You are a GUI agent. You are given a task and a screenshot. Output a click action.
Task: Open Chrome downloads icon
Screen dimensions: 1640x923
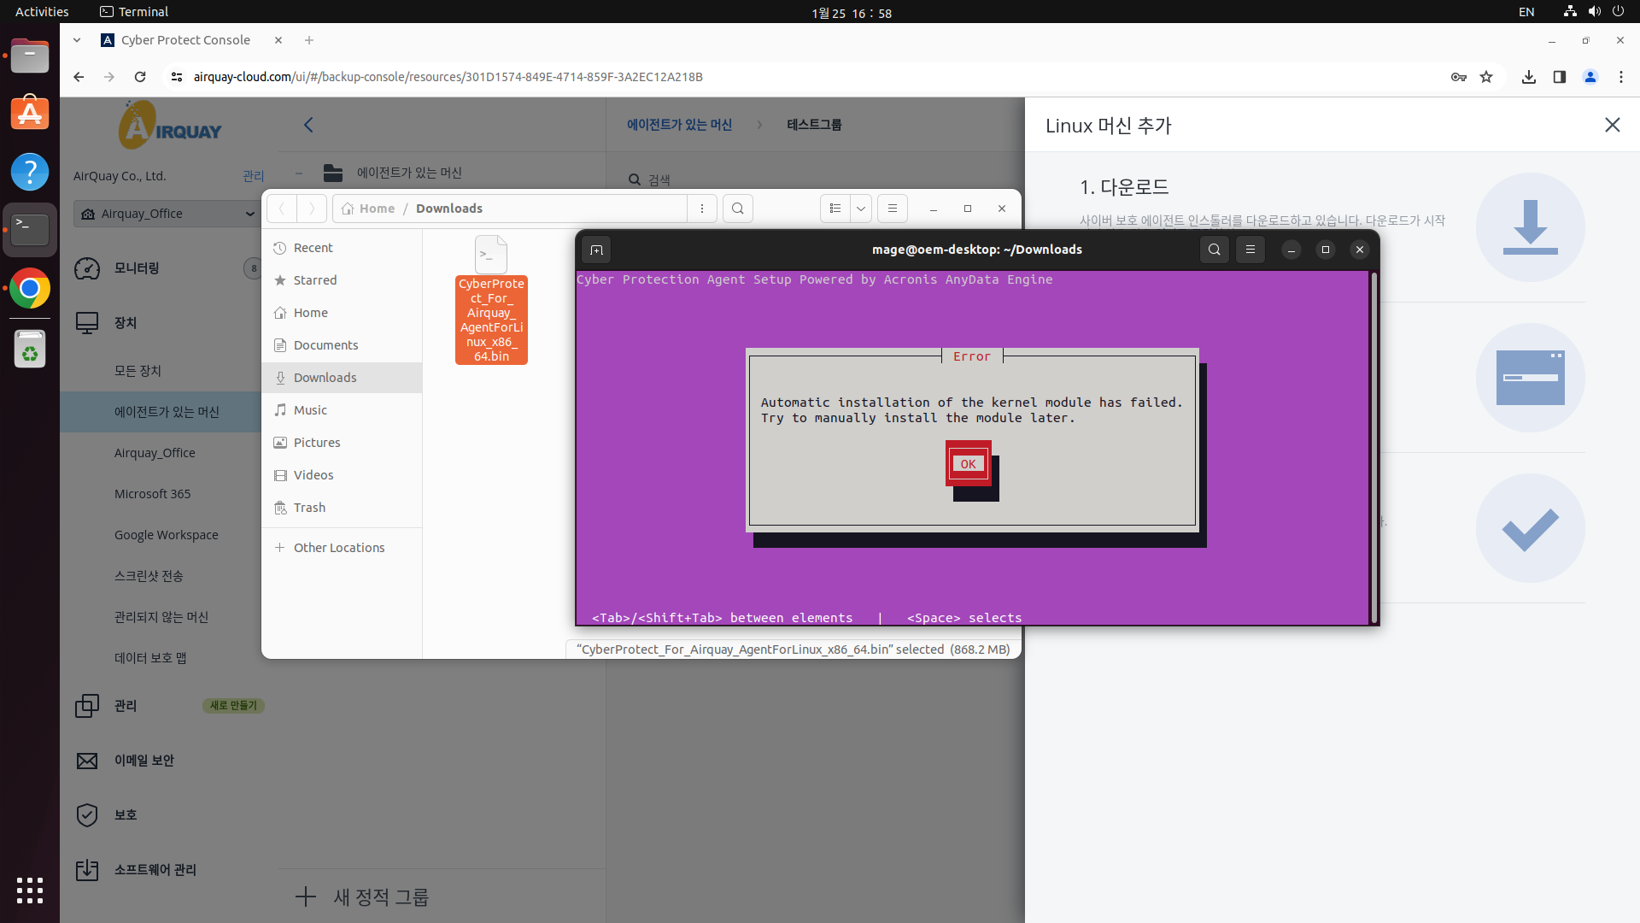point(1529,77)
